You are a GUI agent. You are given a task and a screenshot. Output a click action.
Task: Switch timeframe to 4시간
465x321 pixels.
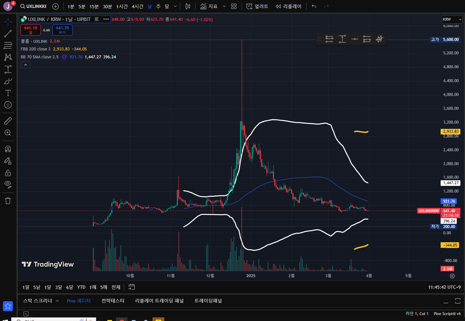(137, 6)
